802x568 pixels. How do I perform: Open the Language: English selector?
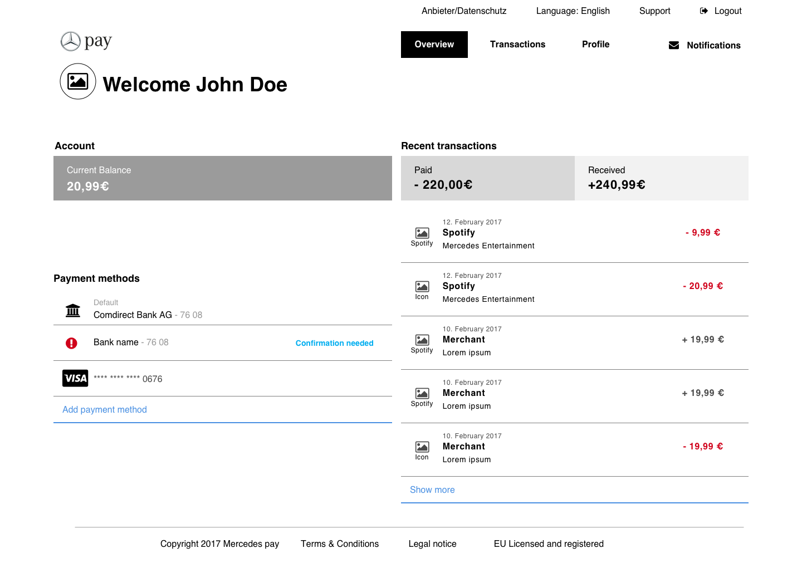[x=573, y=11]
